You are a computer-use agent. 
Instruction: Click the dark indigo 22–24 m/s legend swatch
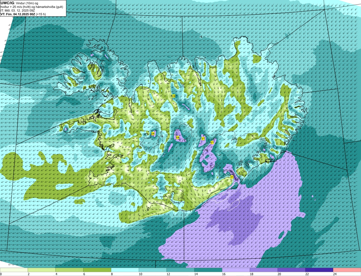click(x=319, y=270)
